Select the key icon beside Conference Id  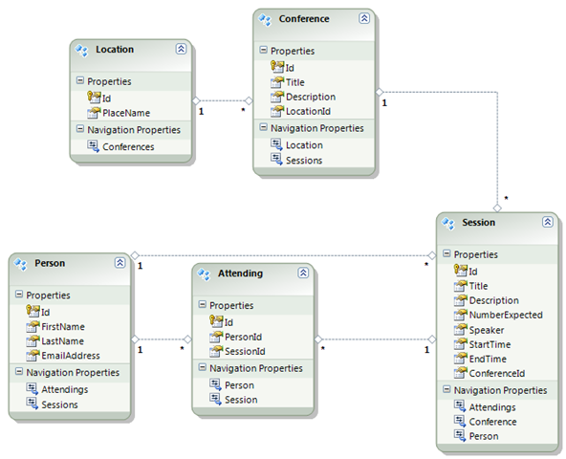click(x=277, y=67)
